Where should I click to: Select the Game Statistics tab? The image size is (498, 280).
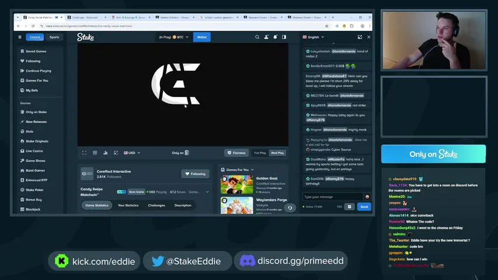pyautogui.click(x=97, y=205)
